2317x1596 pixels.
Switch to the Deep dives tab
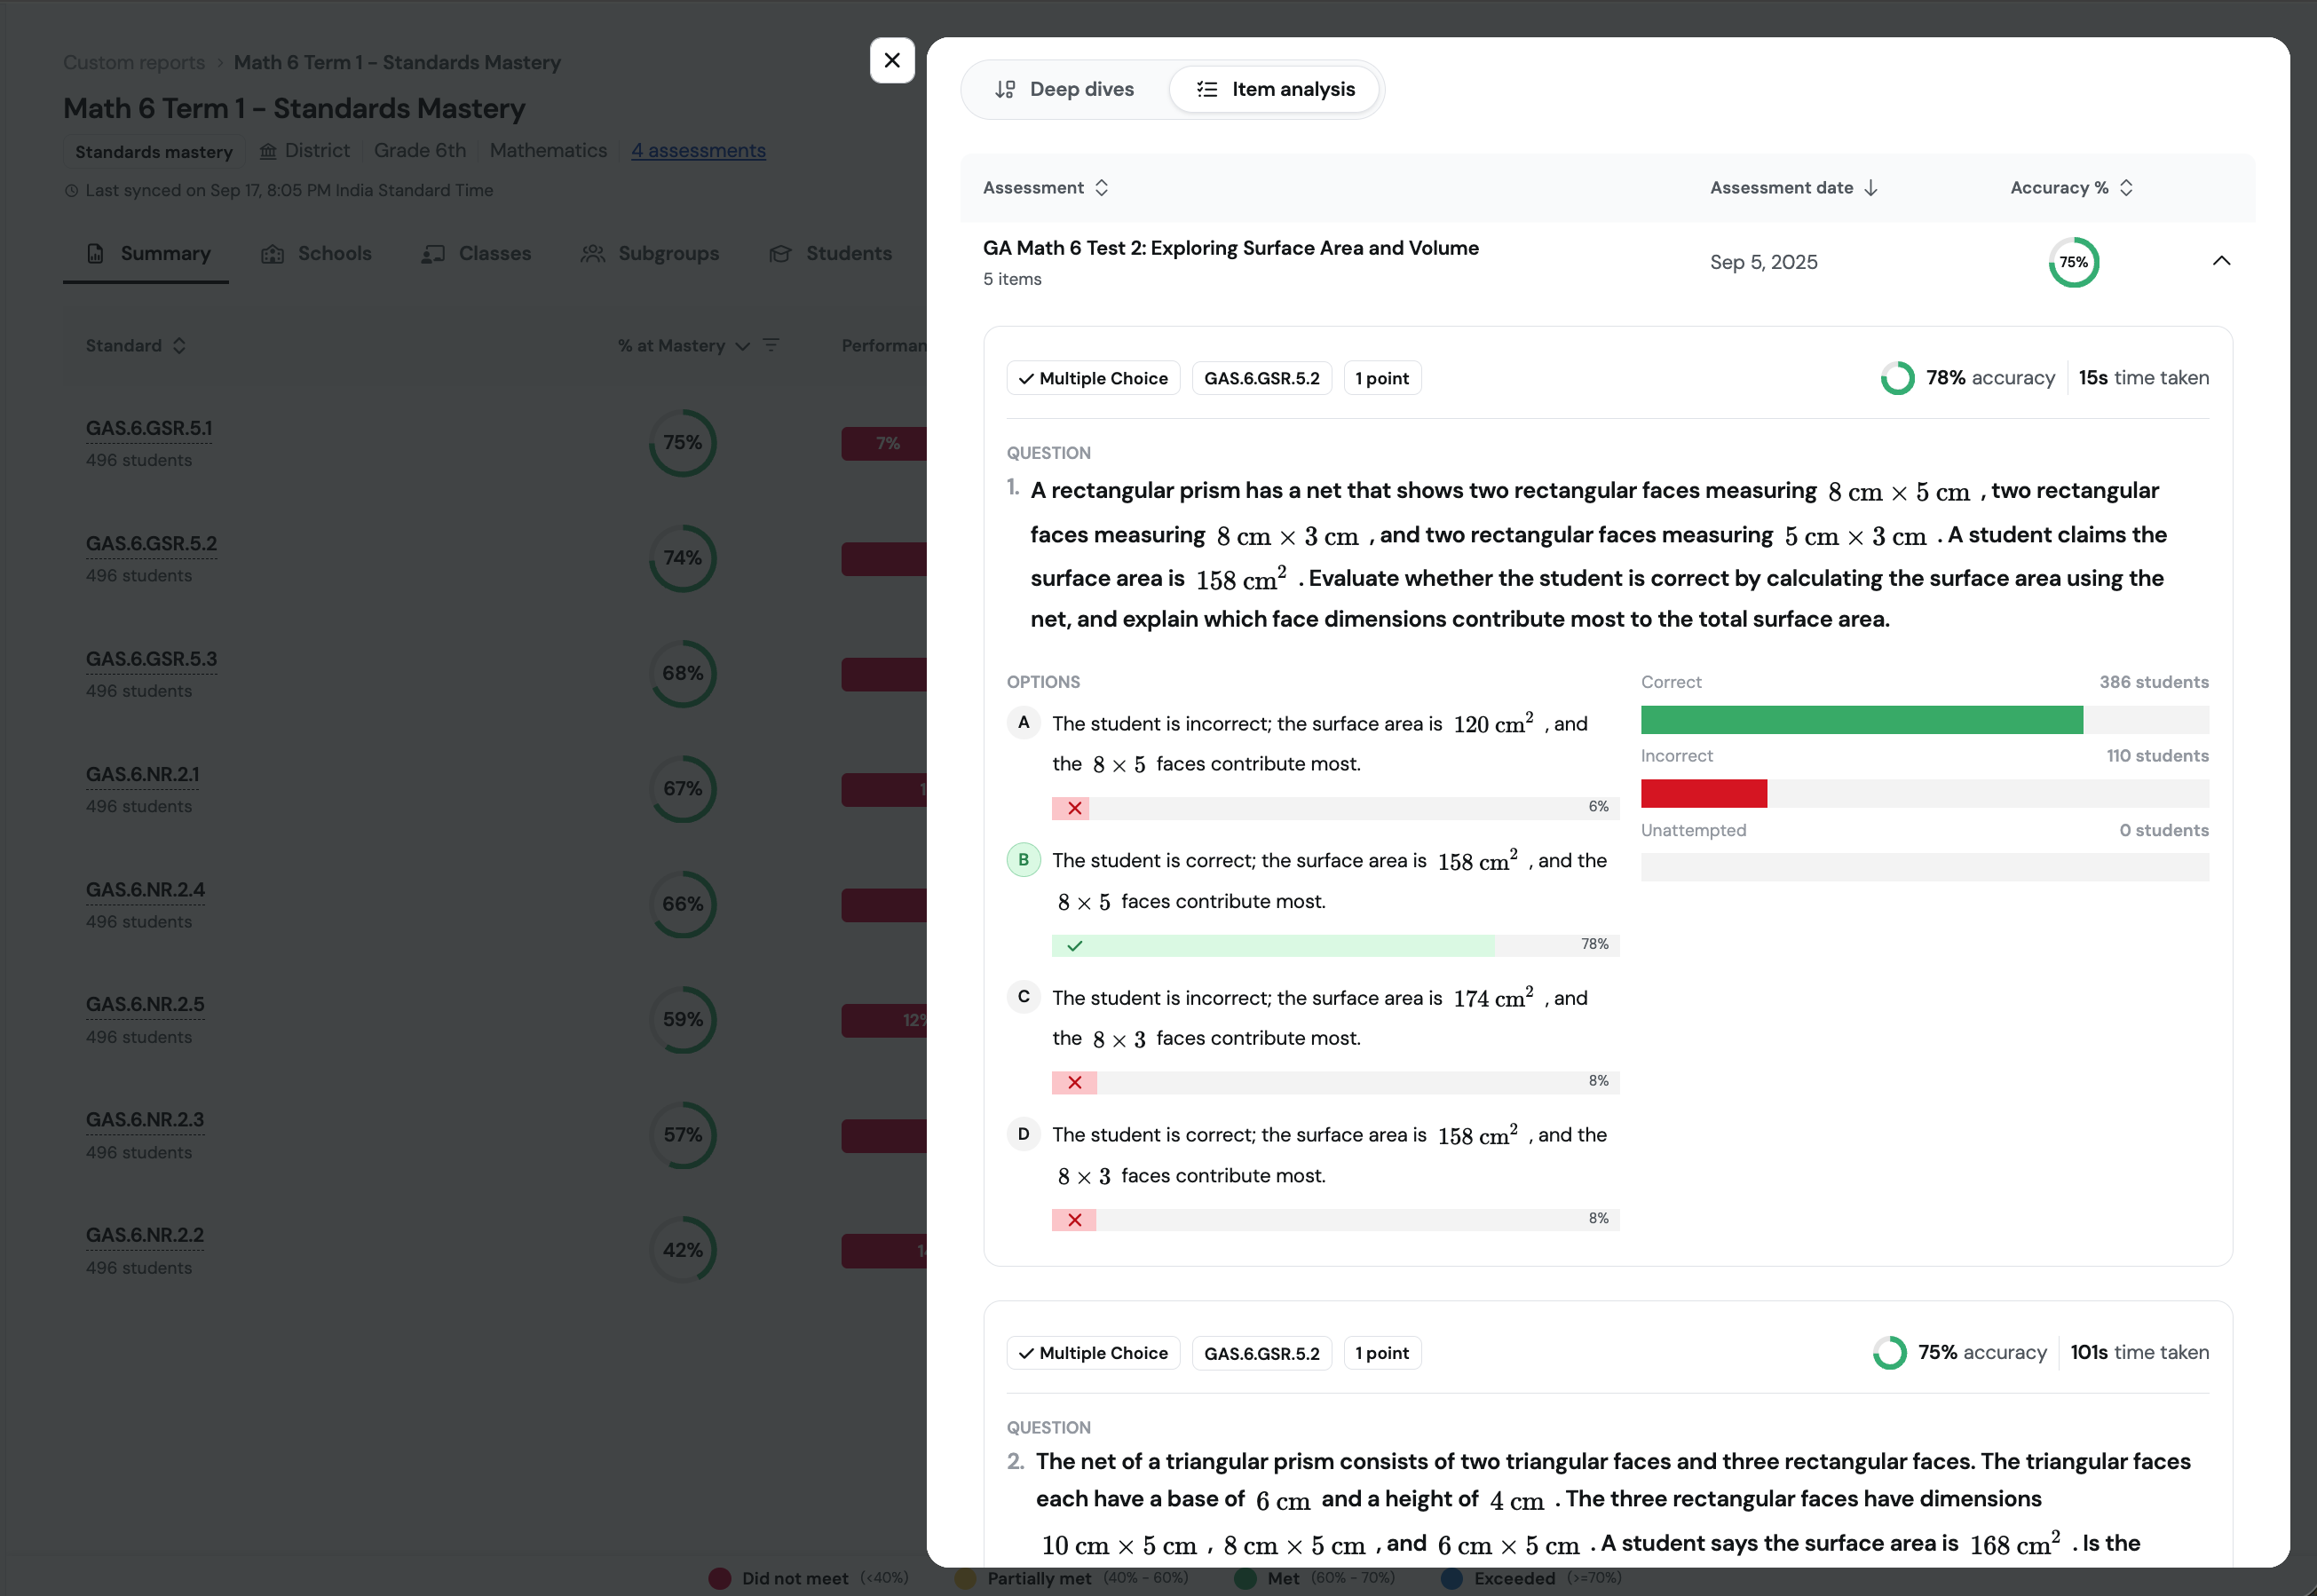coord(1064,89)
